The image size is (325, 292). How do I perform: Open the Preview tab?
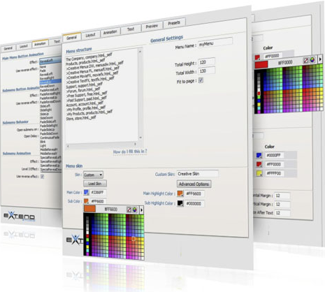[152, 26]
